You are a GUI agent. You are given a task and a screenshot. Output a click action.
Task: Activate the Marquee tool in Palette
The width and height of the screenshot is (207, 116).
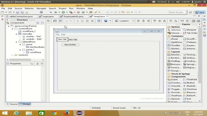(x=190, y=30)
